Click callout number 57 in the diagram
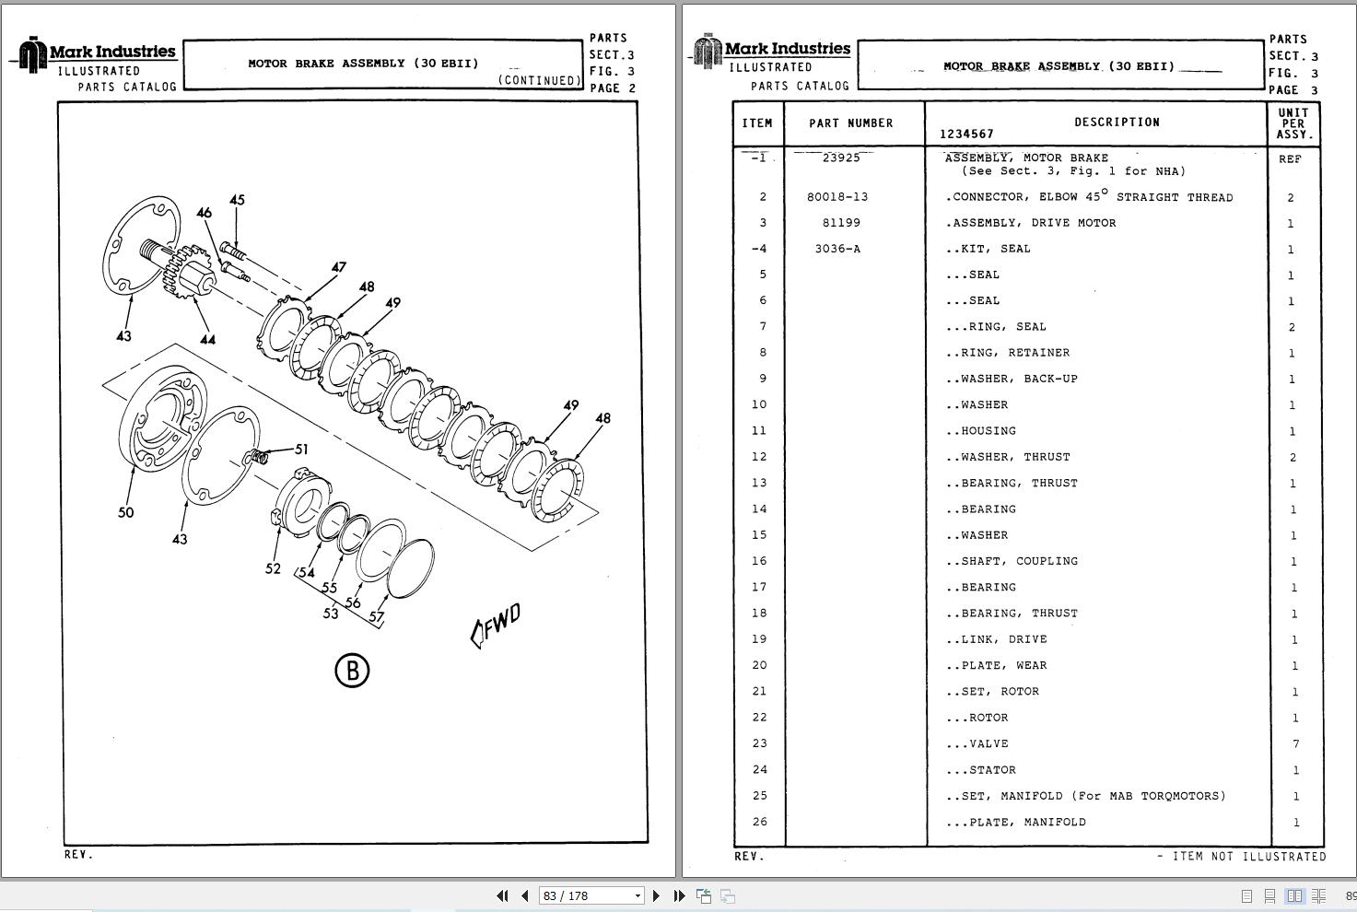The width and height of the screenshot is (1357, 912). [x=376, y=616]
